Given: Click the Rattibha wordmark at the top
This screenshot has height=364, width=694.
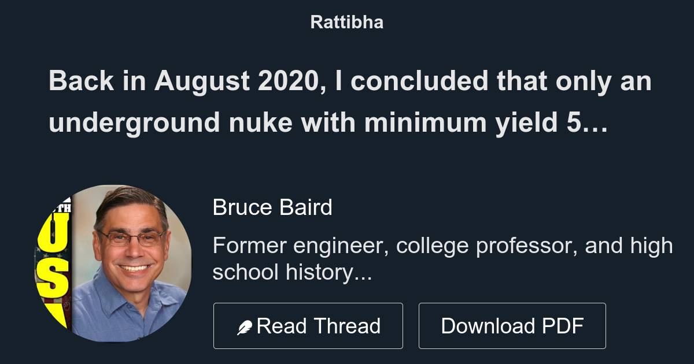Looking at the screenshot, I should [346, 22].
